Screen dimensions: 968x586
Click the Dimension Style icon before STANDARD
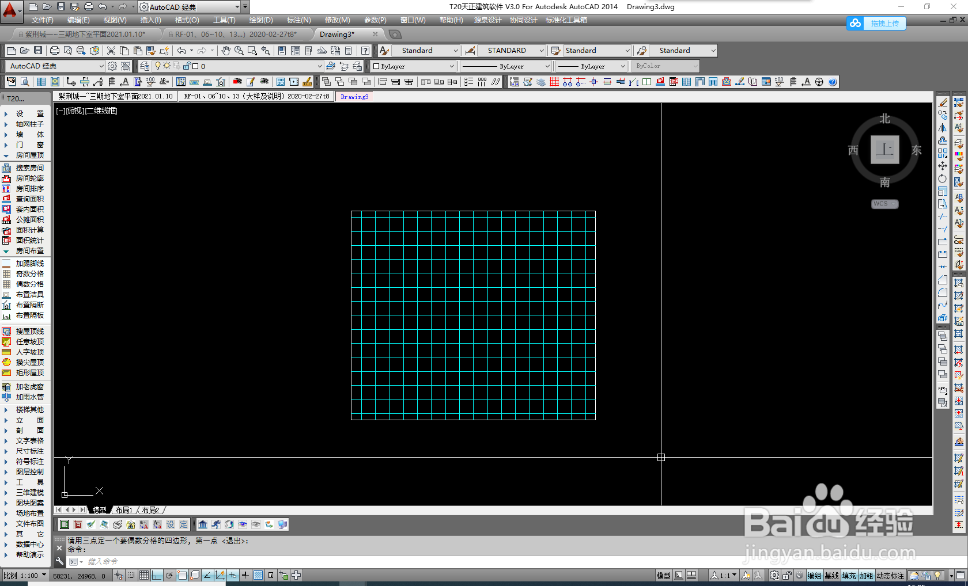tap(470, 51)
